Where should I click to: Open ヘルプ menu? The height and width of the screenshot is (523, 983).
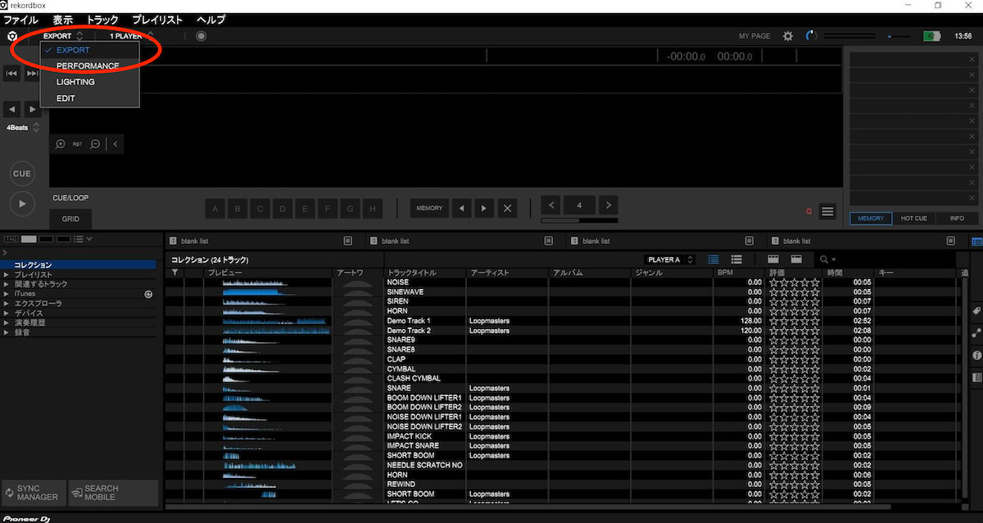[x=211, y=20]
